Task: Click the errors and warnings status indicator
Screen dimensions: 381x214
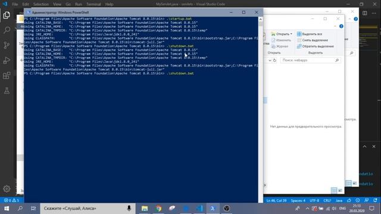Action: (11, 200)
